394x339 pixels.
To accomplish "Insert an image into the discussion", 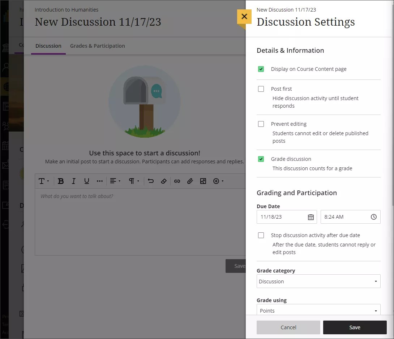I will coord(203,181).
